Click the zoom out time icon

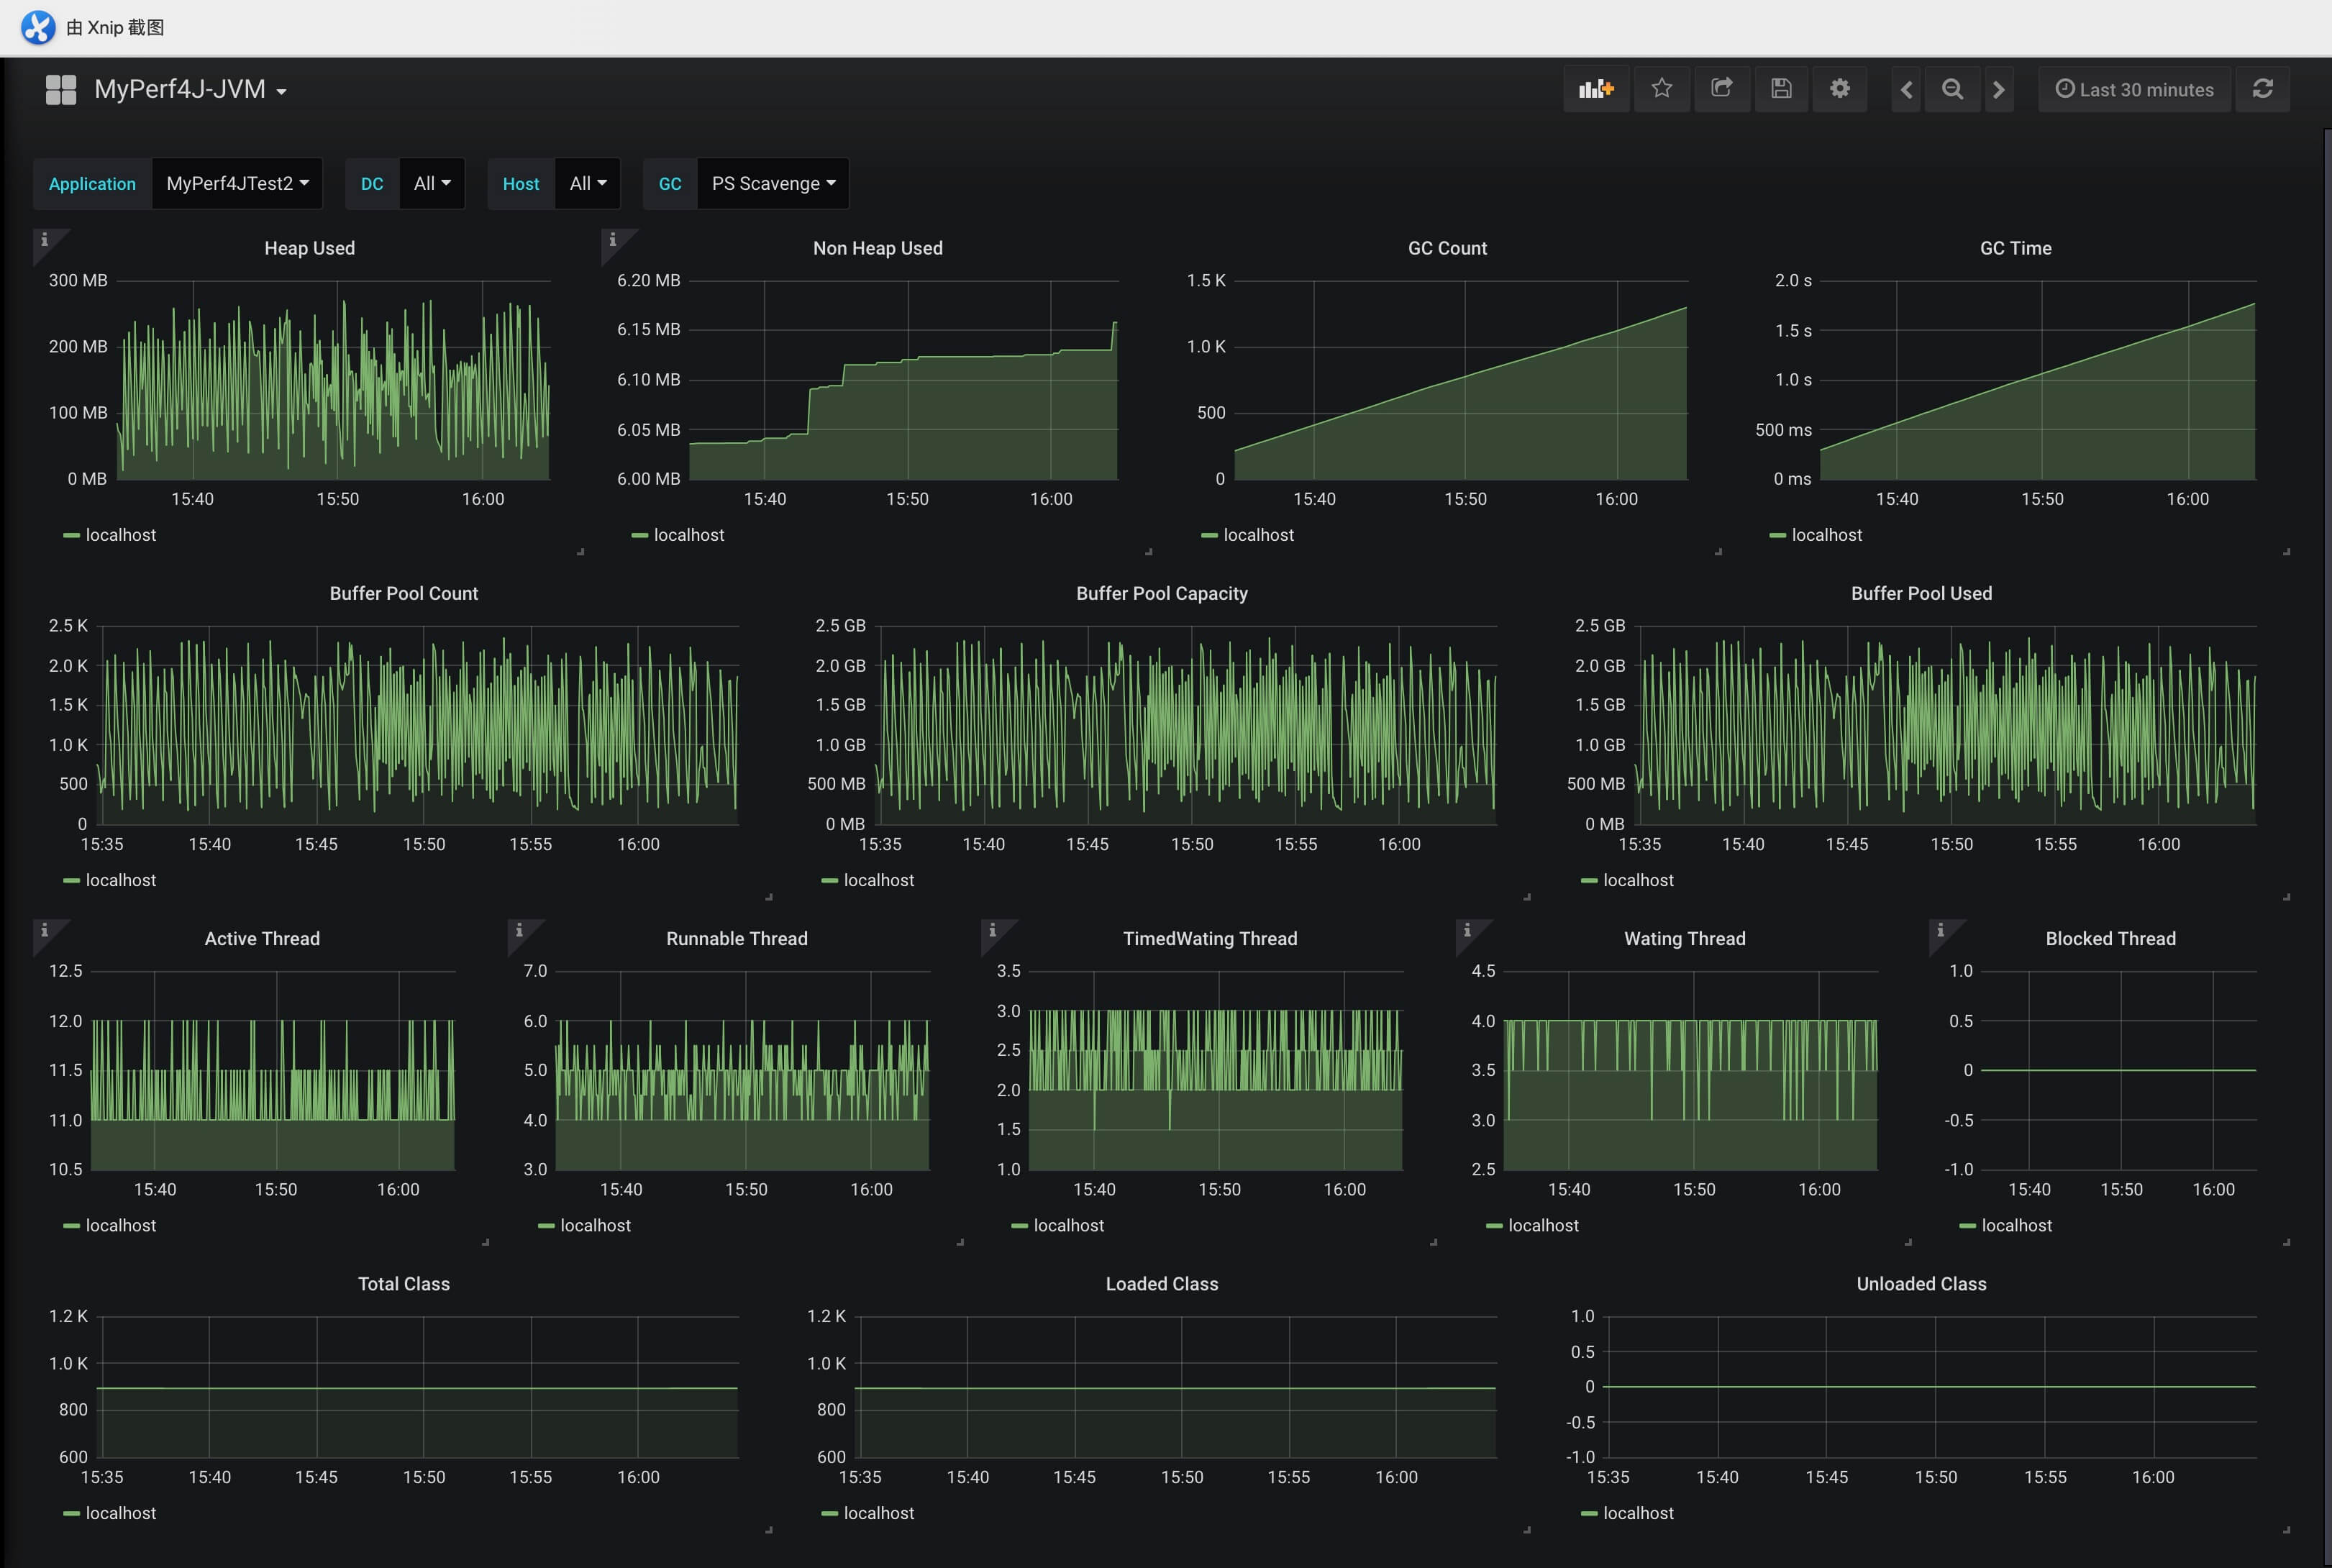[1952, 89]
